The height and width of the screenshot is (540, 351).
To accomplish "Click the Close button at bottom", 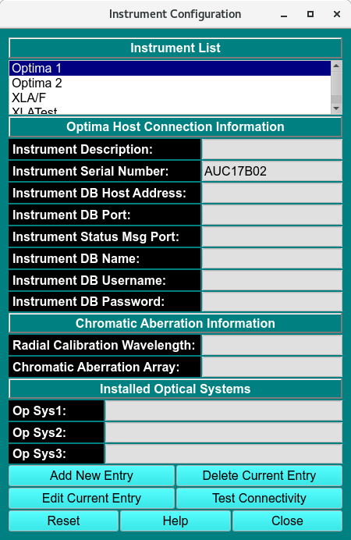I will [287, 520].
